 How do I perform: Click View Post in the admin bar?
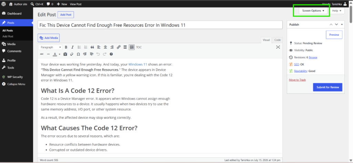pyautogui.click(x=75, y=4)
